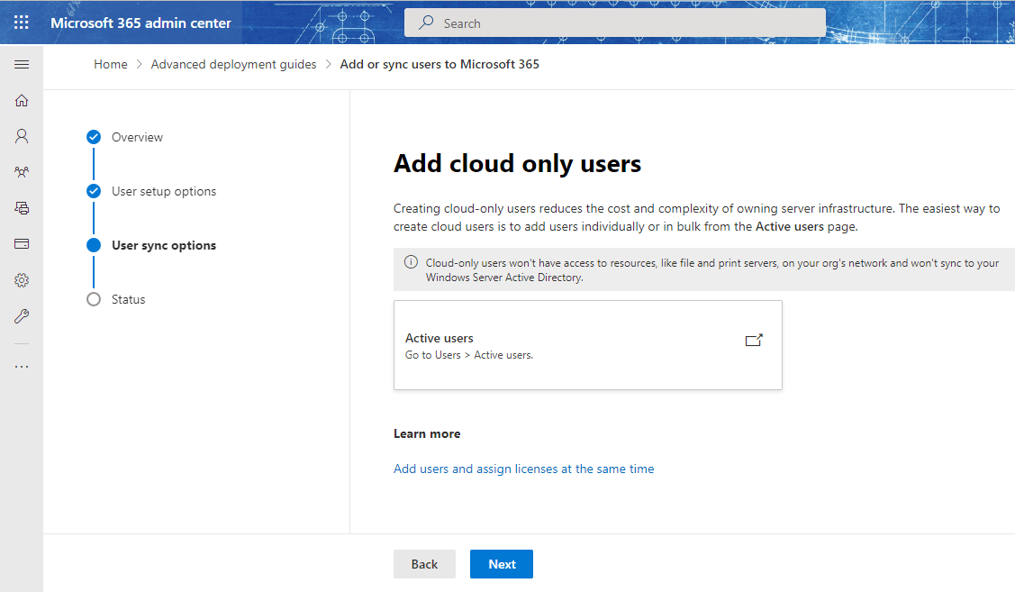Image resolution: width=1015 pixels, height=592 pixels.
Task: Click Add or sync users breadcrumb
Action: tap(440, 64)
